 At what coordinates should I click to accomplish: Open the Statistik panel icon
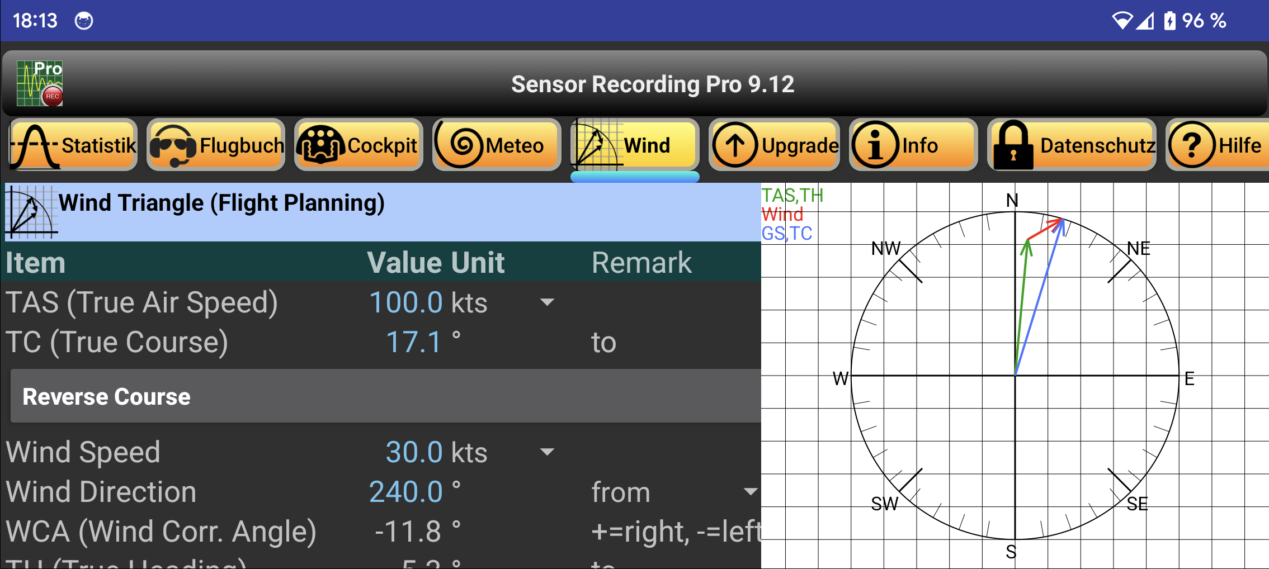[35, 145]
